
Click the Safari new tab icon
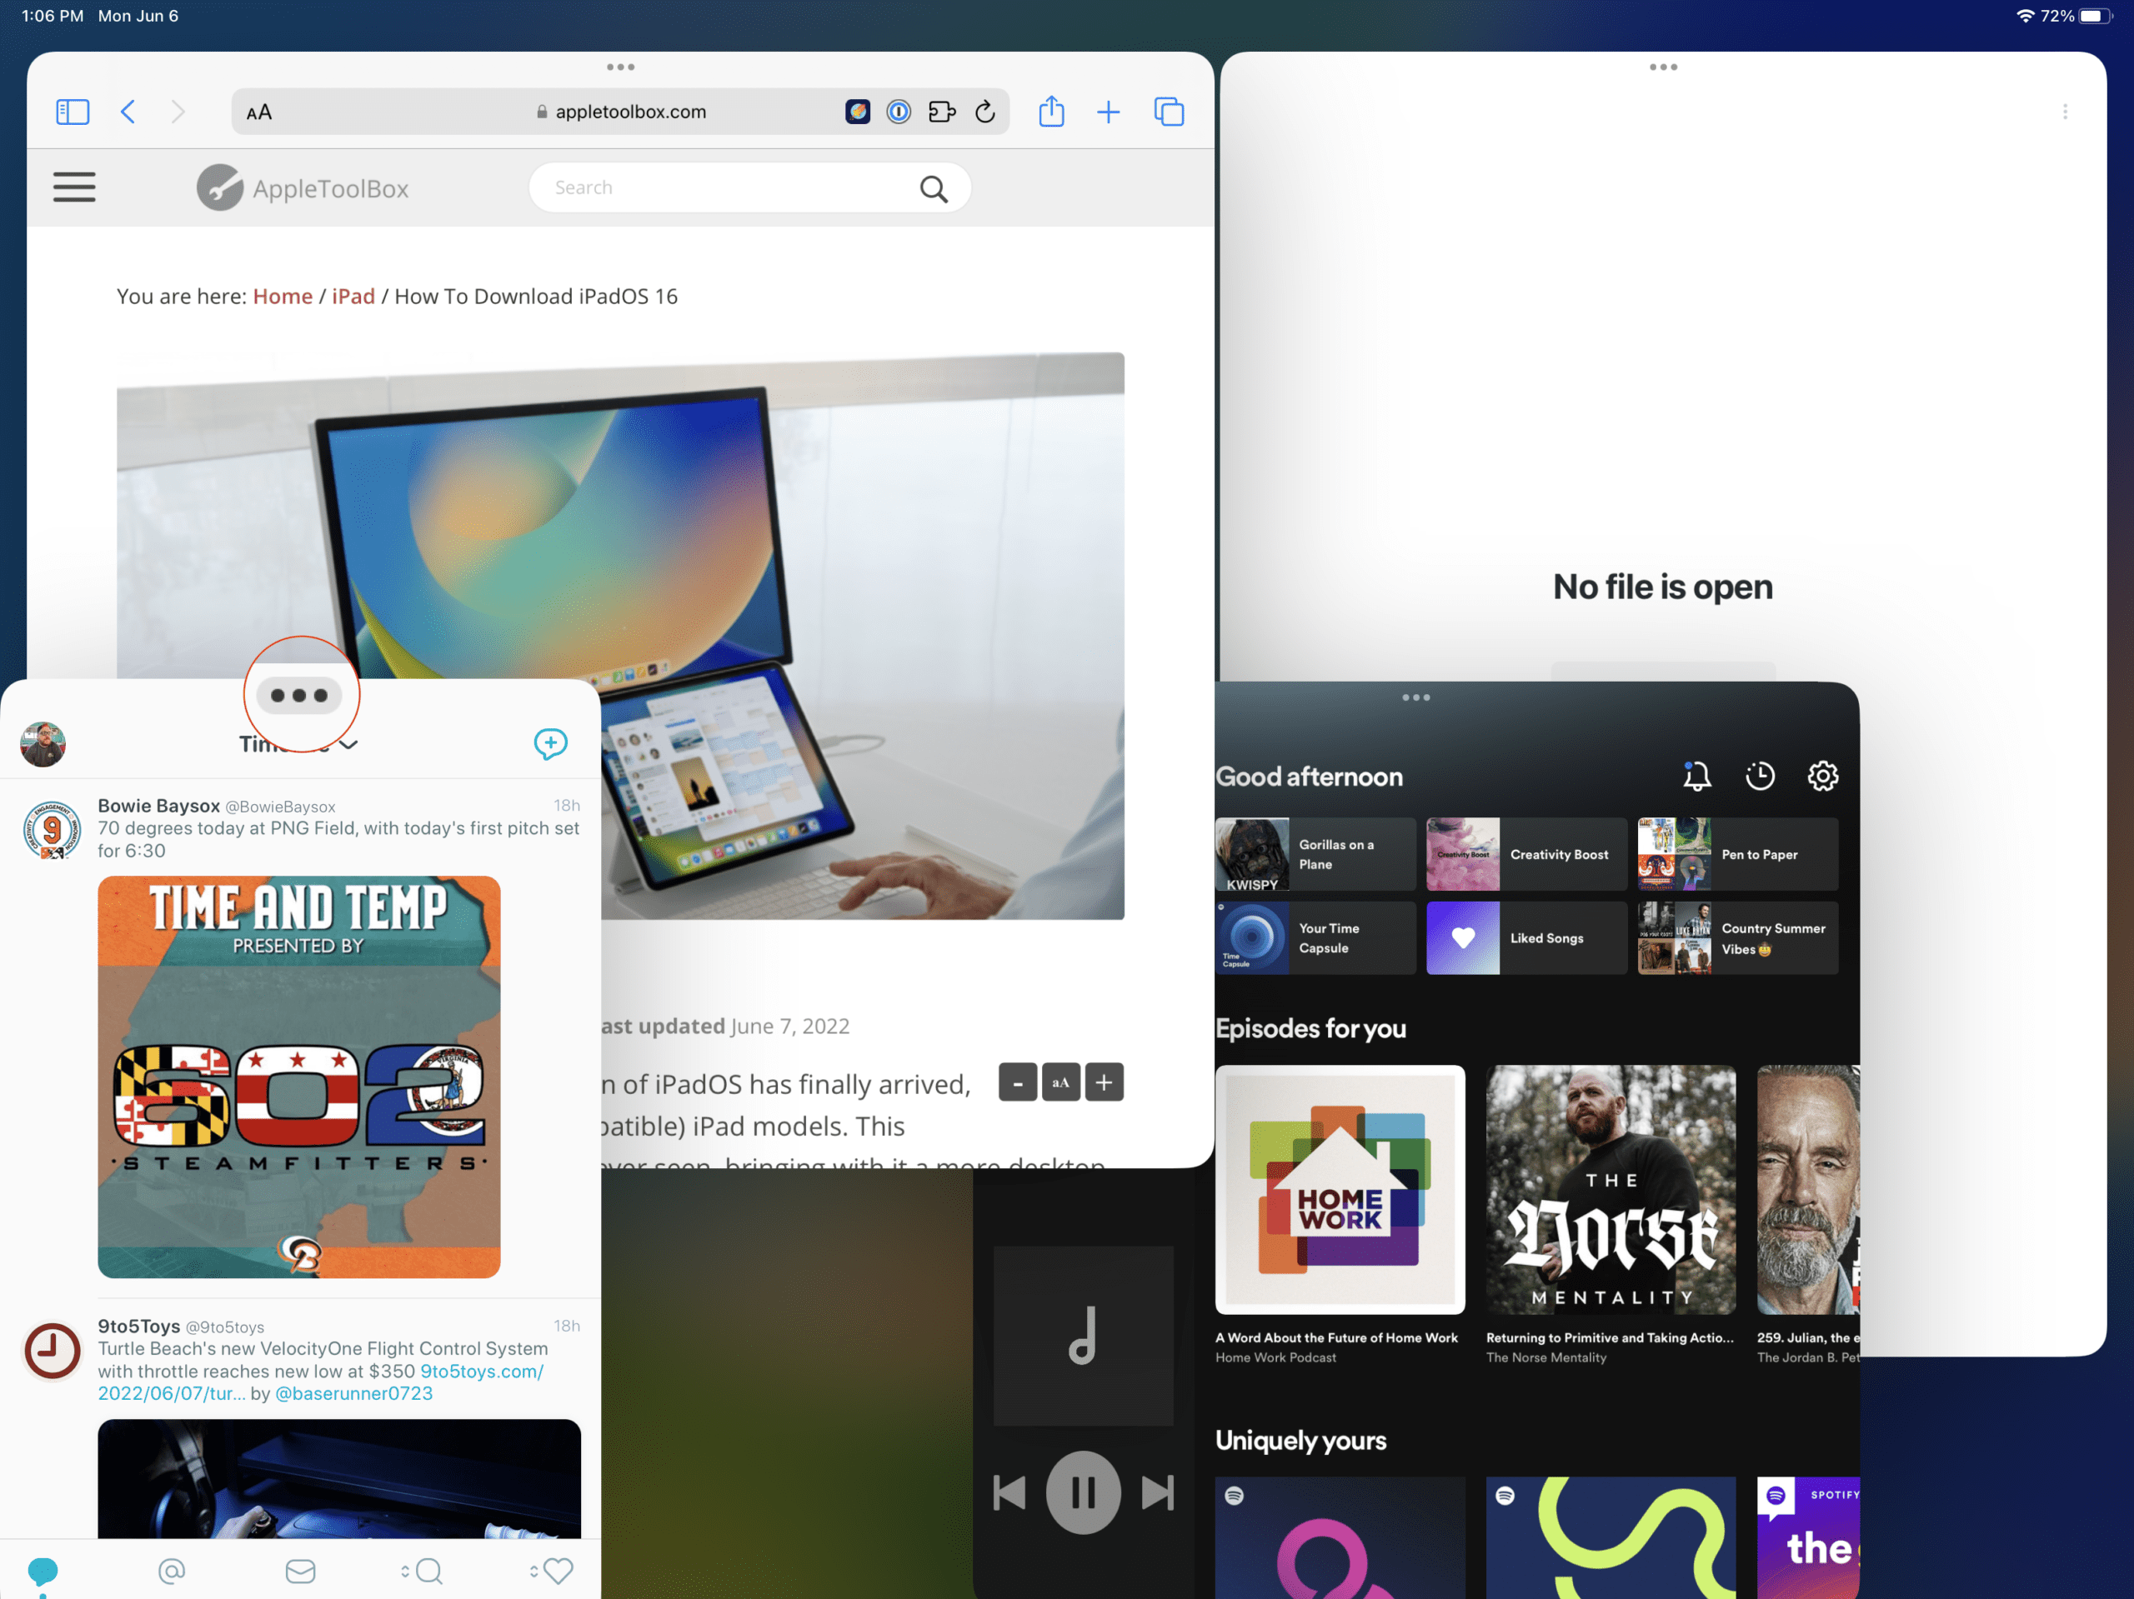tap(1109, 111)
